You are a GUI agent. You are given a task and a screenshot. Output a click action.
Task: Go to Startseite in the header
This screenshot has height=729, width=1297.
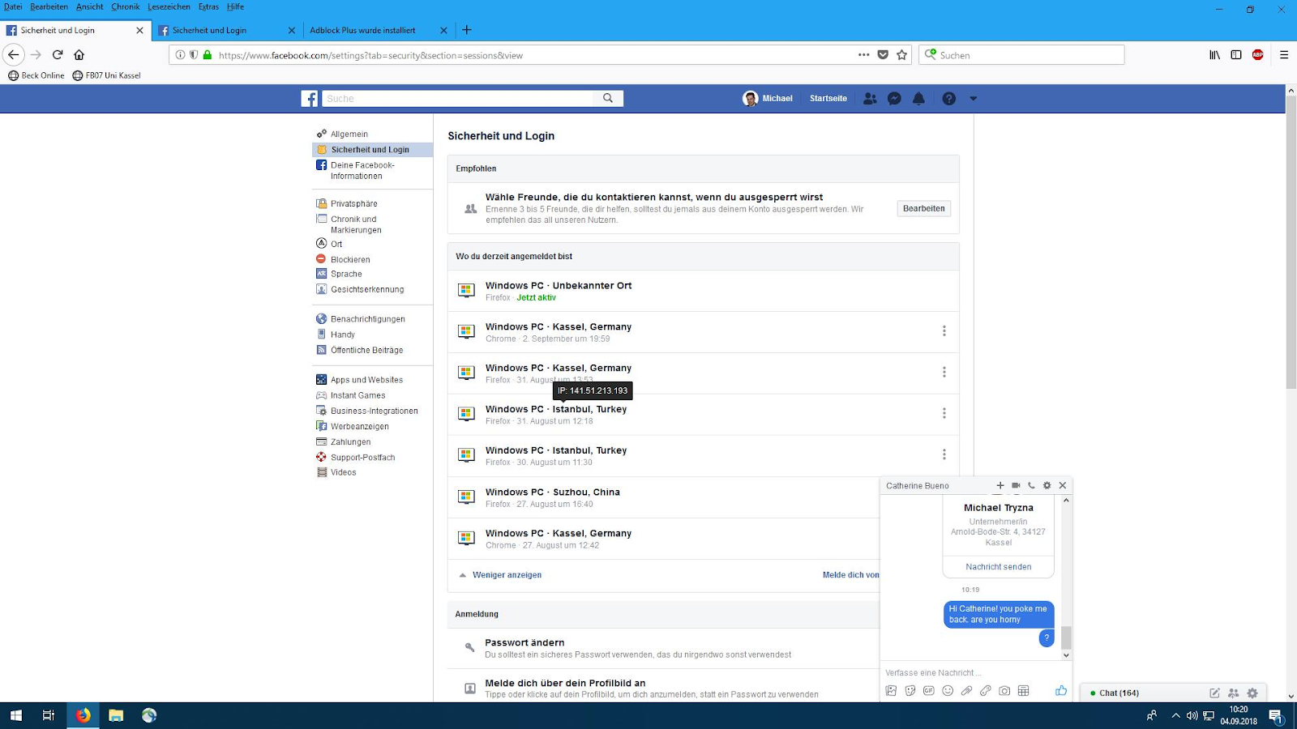tap(828, 98)
